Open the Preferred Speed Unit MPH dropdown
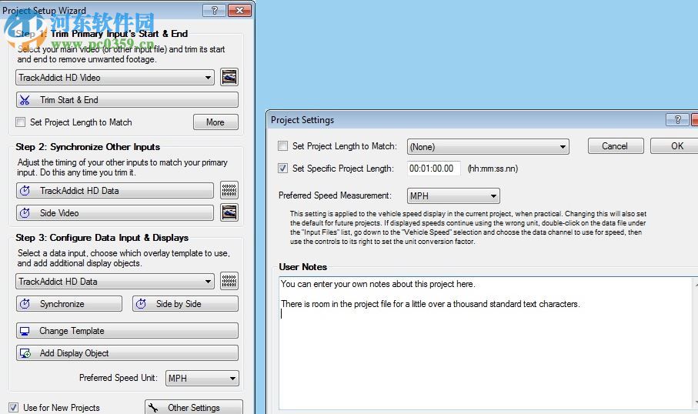This screenshot has width=698, height=414. tap(202, 378)
